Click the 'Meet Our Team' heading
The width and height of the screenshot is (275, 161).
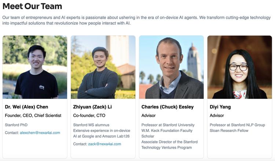tap(32, 6)
